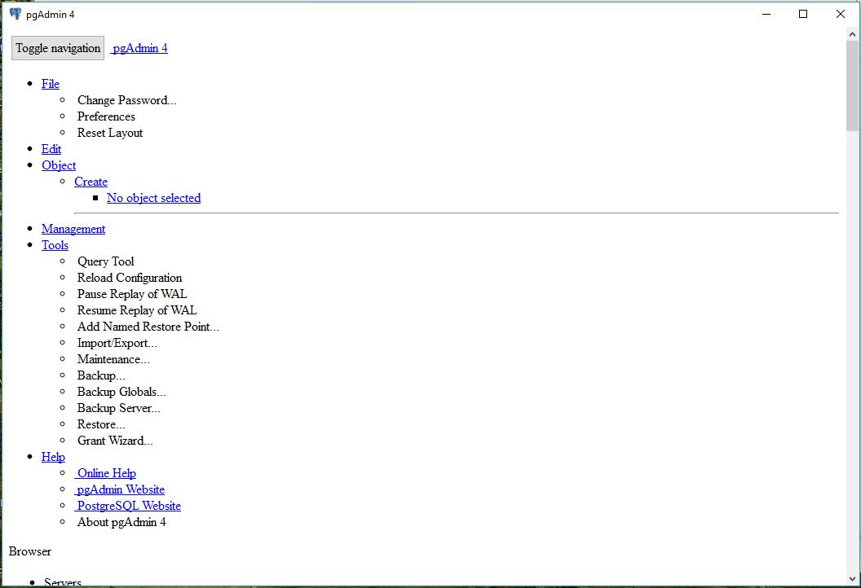861x588 pixels.
Task: Open the Edit menu link
Action: 51,149
